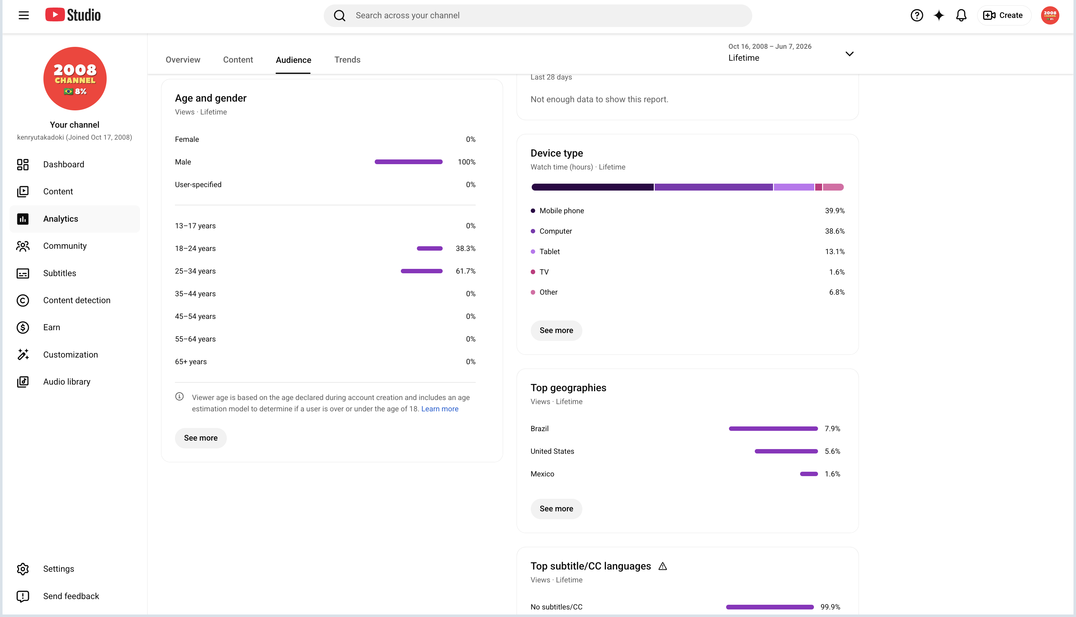This screenshot has width=1076, height=617.
Task: Click the Other device legend dot
Action: pyautogui.click(x=533, y=292)
